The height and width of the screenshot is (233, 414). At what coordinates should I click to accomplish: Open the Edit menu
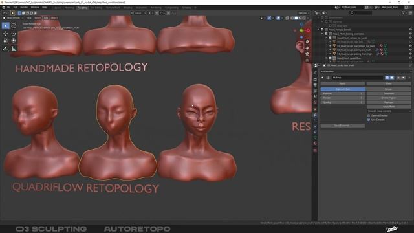[16, 8]
